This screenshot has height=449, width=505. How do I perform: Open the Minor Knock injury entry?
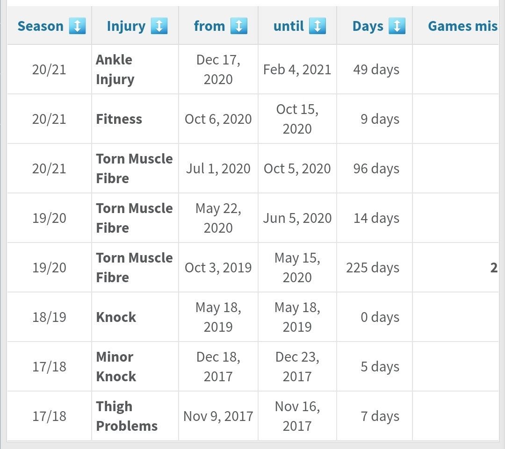coord(116,367)
